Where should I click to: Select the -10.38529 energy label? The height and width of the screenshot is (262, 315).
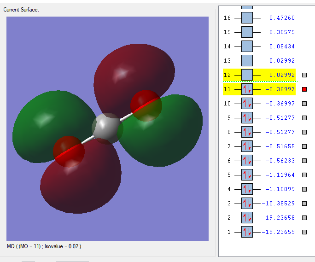pyautogui.click(x=278, y=203)
